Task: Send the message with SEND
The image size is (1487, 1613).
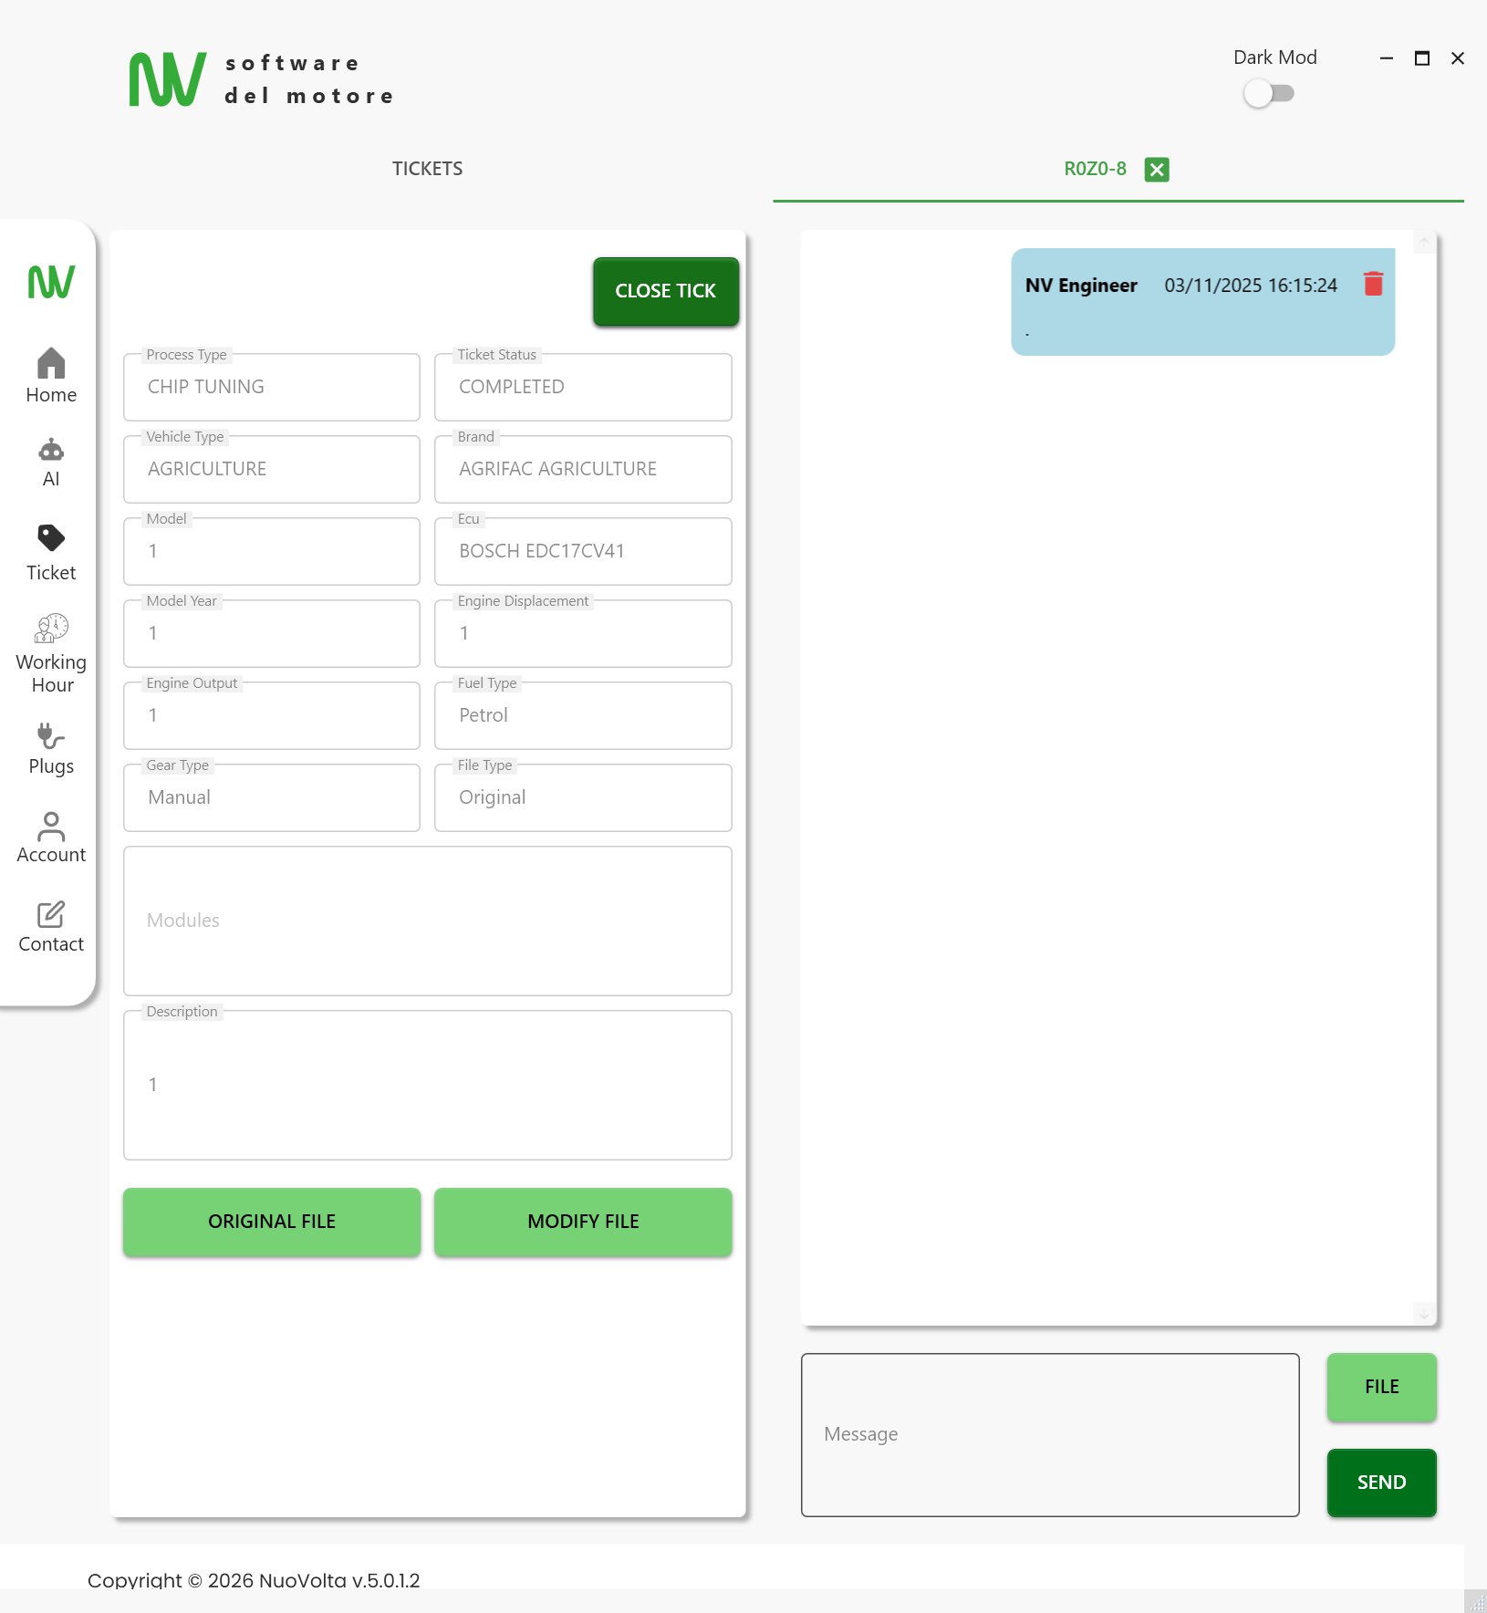Action: coord(1381,1483)
